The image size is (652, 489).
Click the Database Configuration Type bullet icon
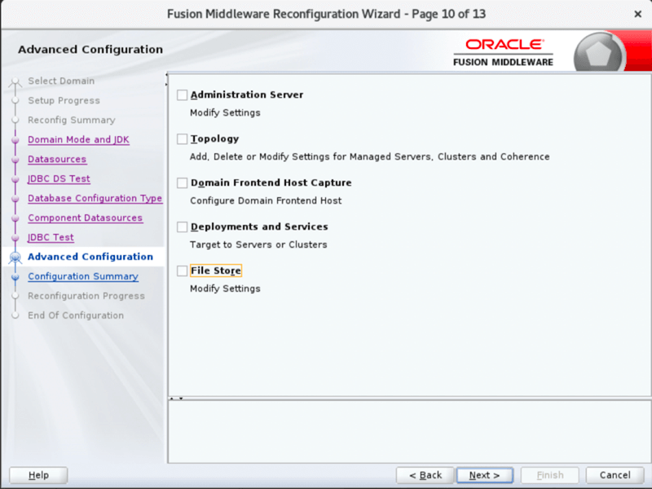coord(15,199)
